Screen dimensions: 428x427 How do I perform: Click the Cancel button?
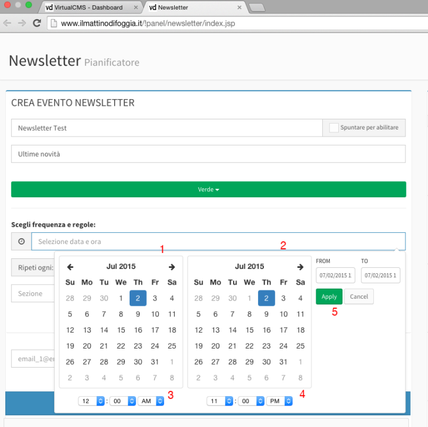pos(358,296)
